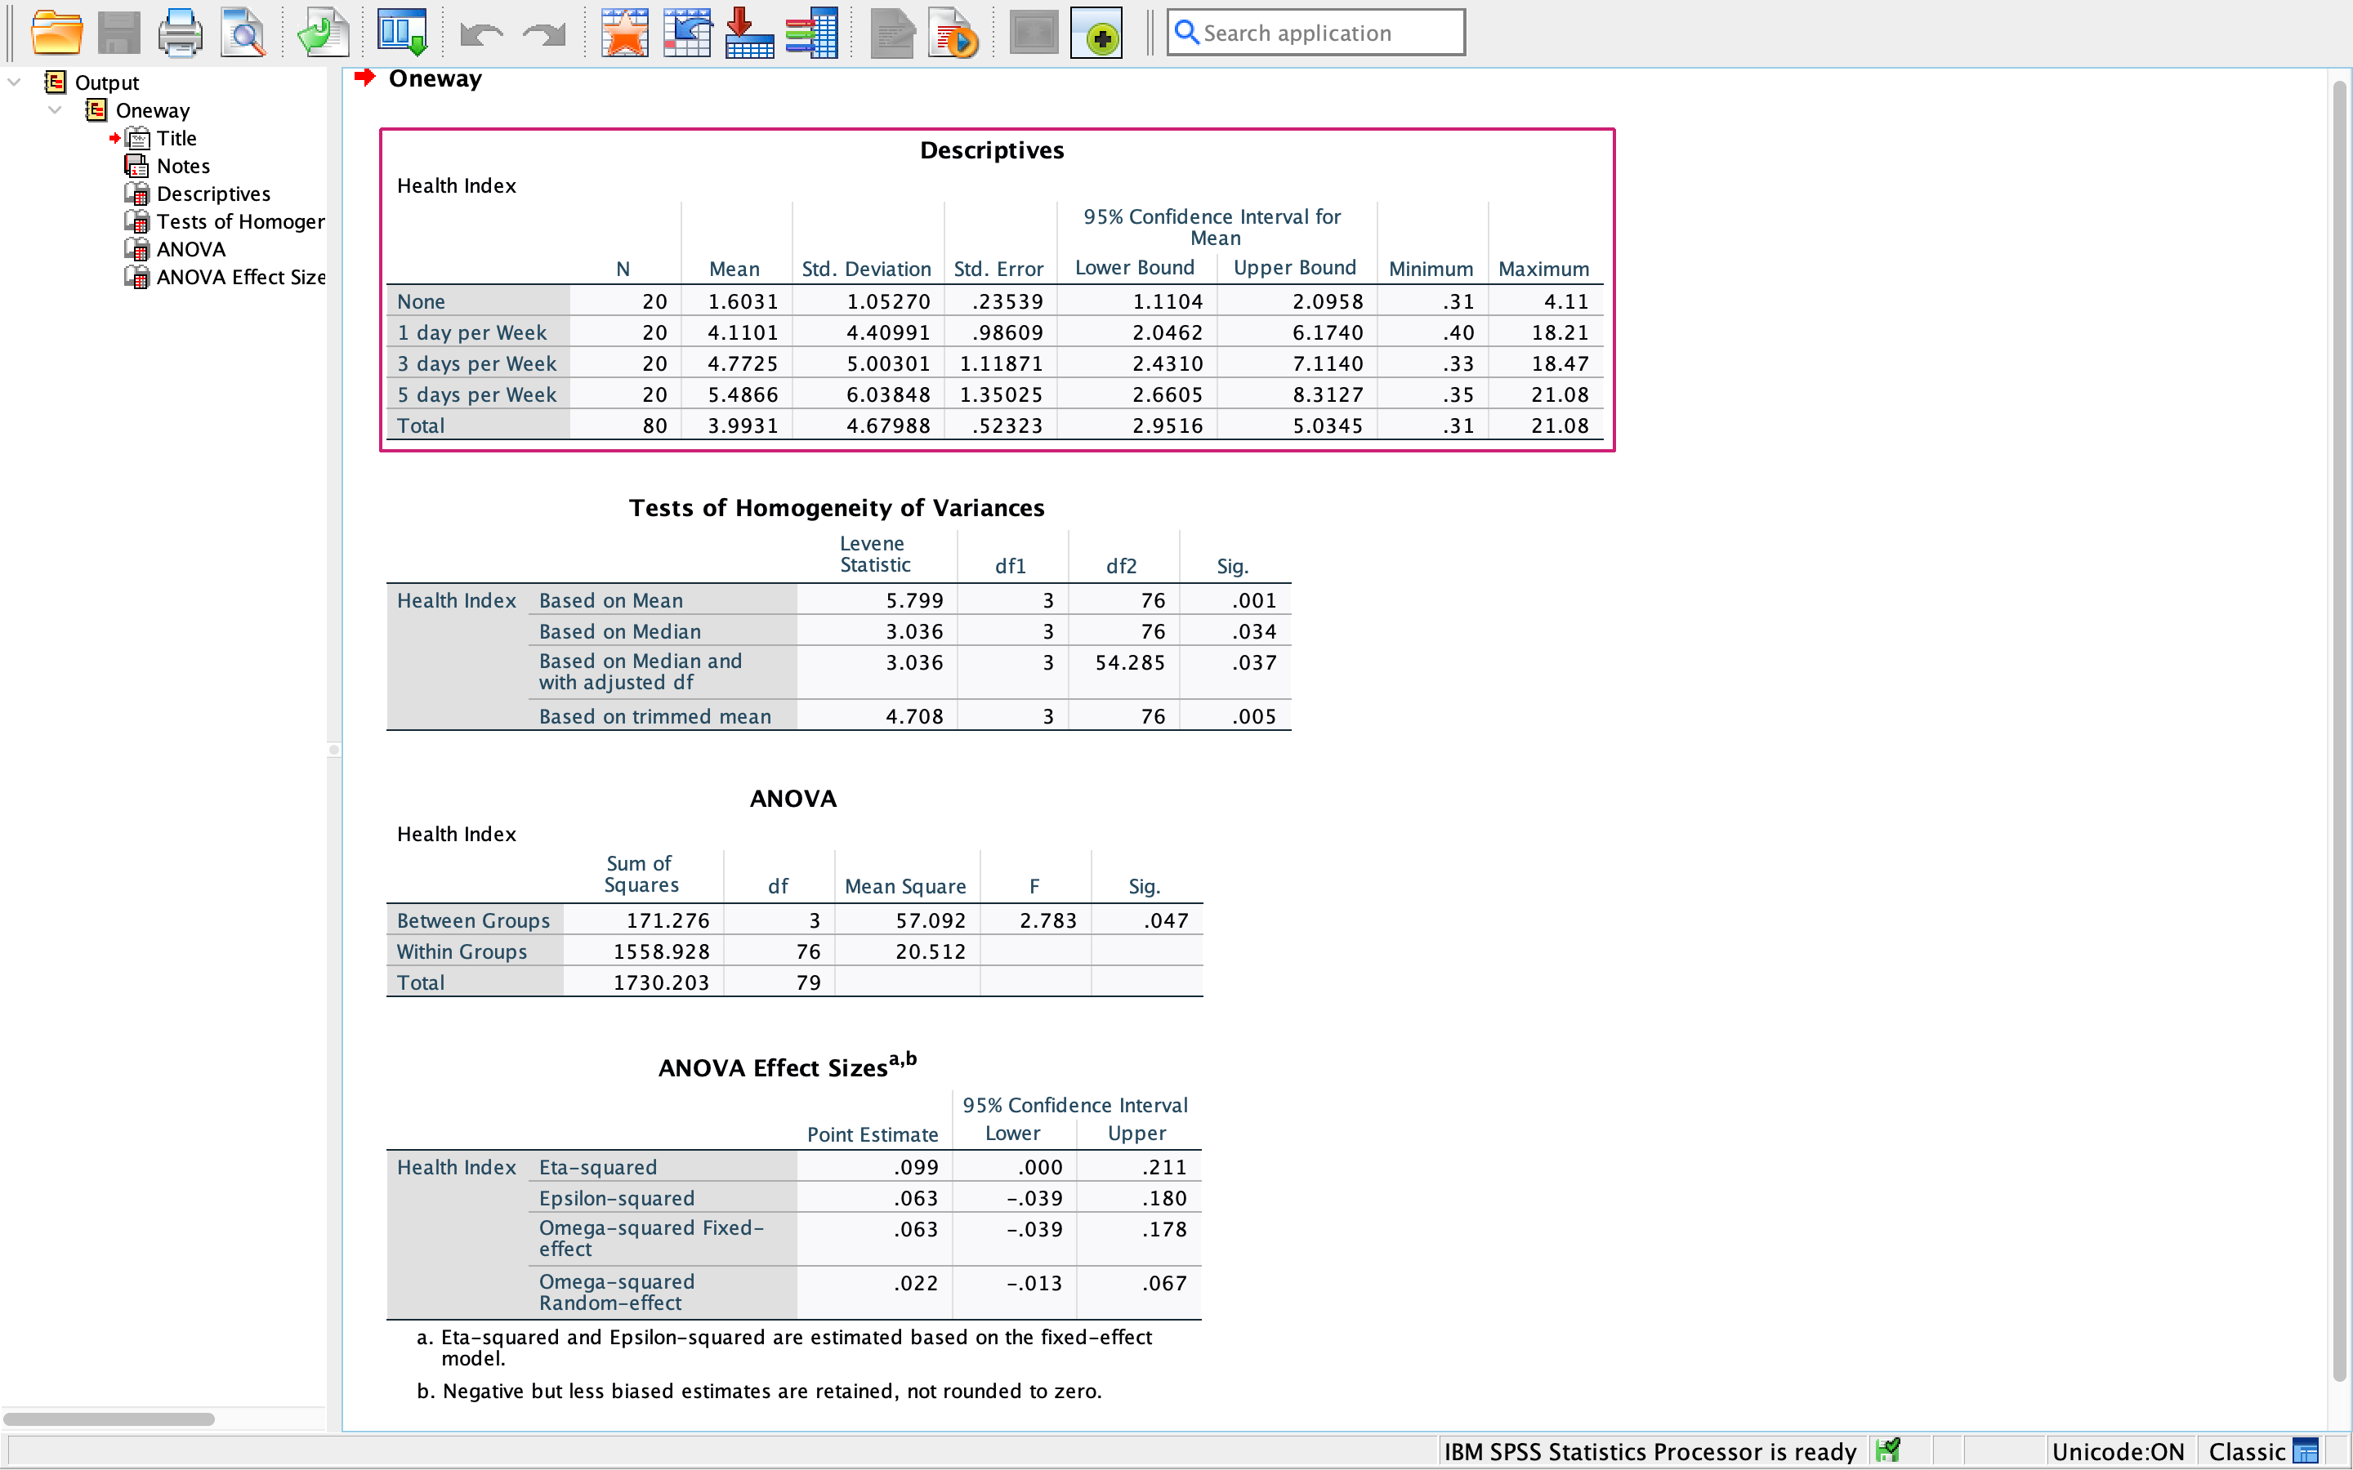
Task: Select Title in the outline tree
Action: pyautogui.click(x=177, y=138)
